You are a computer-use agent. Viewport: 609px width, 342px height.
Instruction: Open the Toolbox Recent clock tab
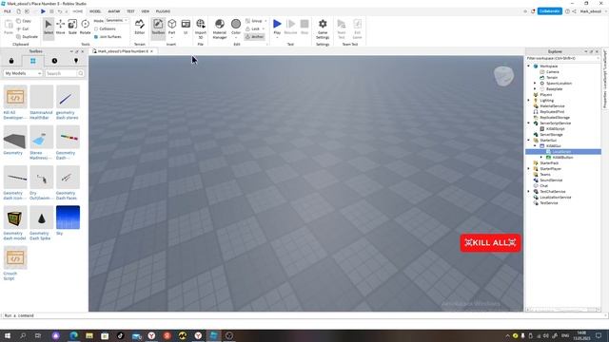(54, 61)
